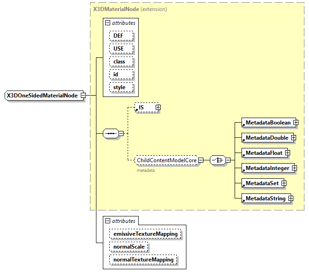Expand the MetadataString element
Viewport: 309px width, 278px height.
tap(291, 199)
